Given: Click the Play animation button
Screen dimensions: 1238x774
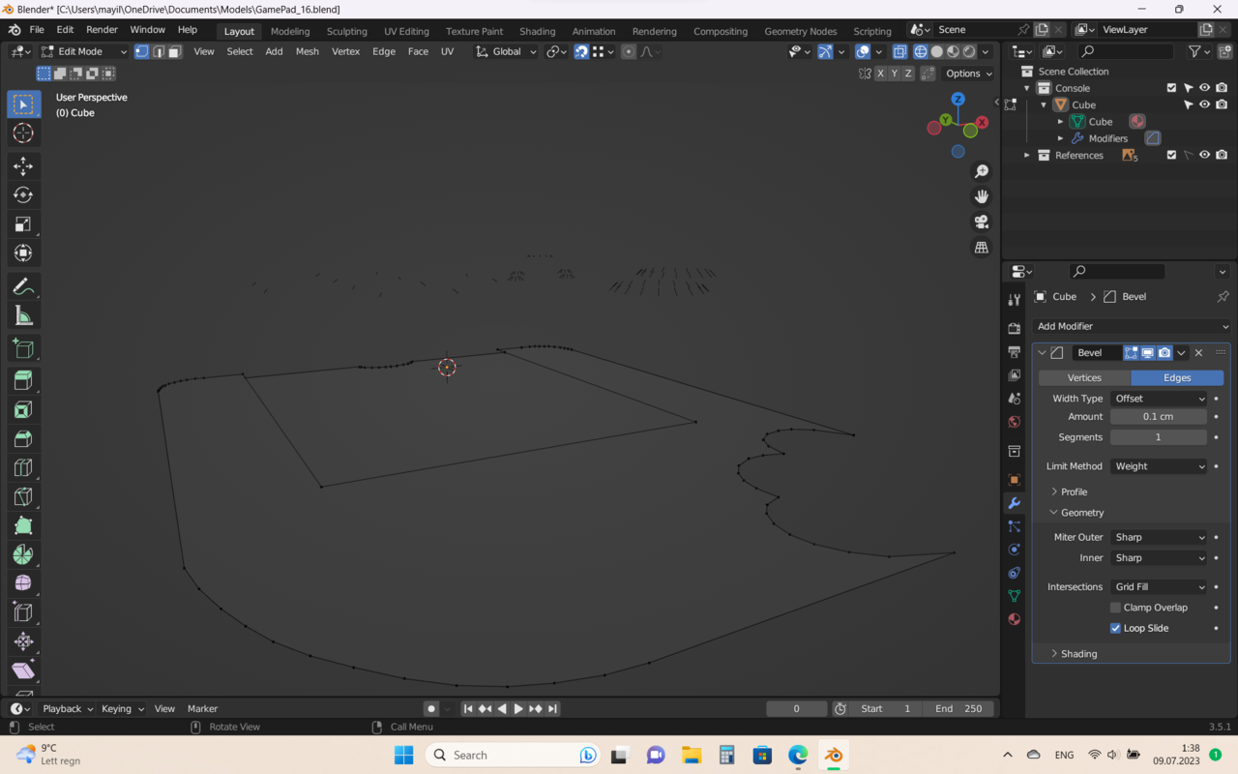Looking at the screenshot, I should tap(518, 709).
